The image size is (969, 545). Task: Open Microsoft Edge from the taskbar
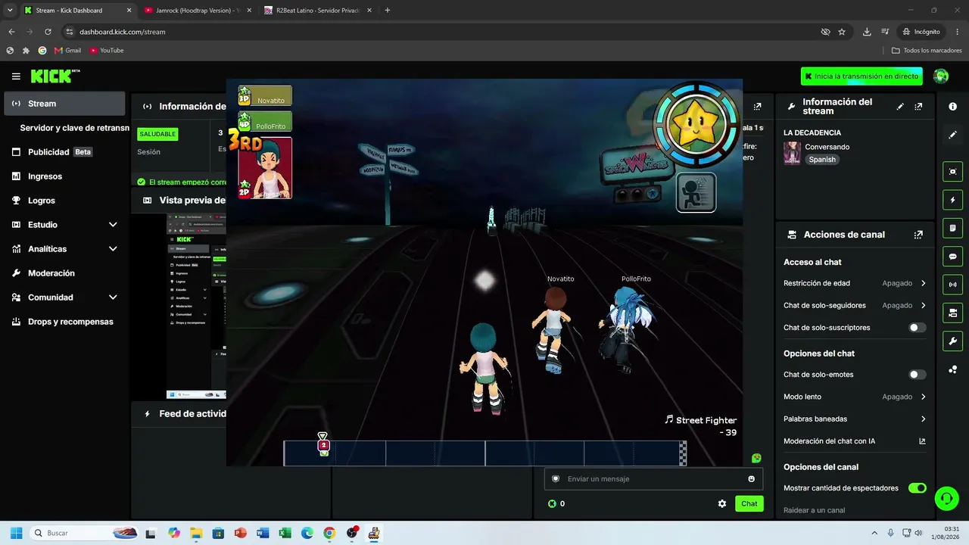307,533
